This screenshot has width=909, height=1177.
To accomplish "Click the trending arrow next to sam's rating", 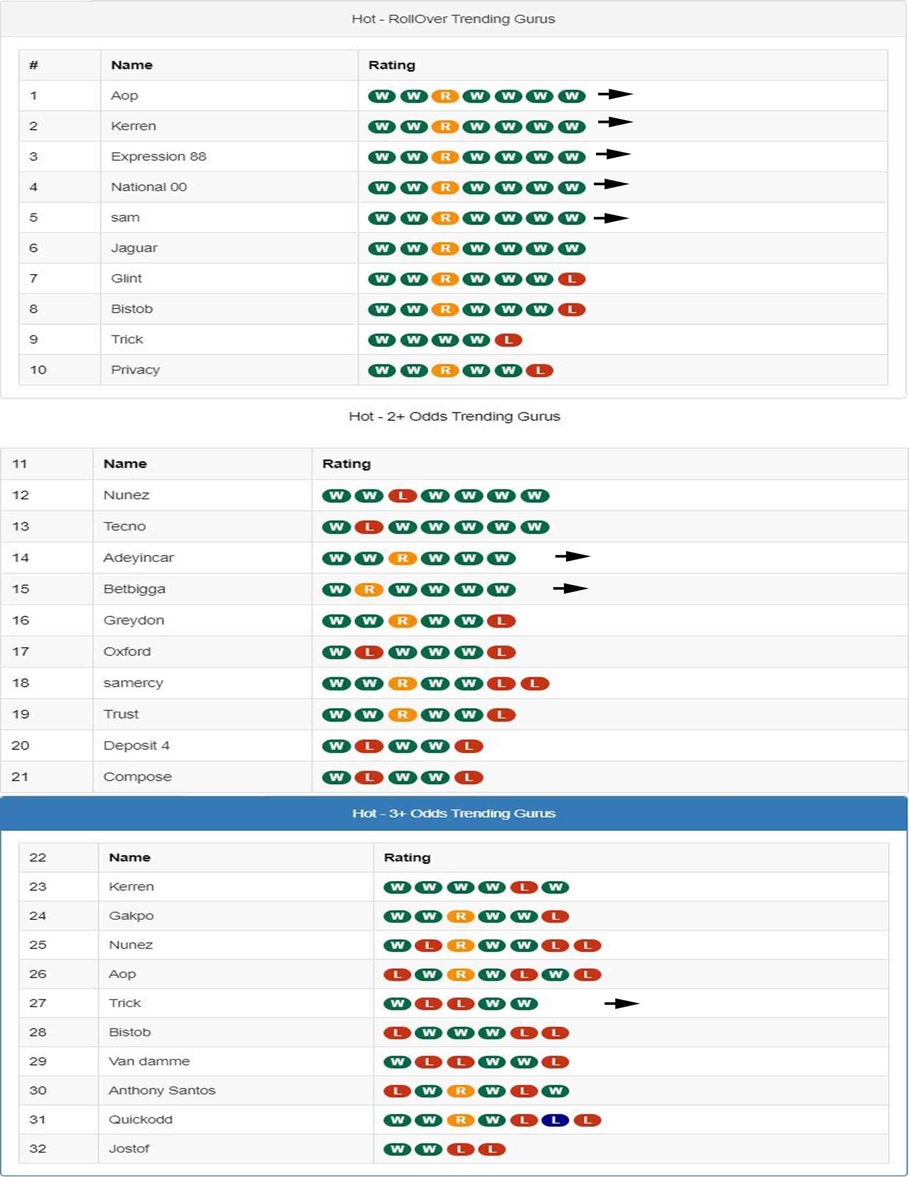I will pos(612,218).
